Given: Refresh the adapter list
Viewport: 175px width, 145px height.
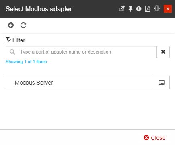Looking at the screenshot, I should click(23, 25).
